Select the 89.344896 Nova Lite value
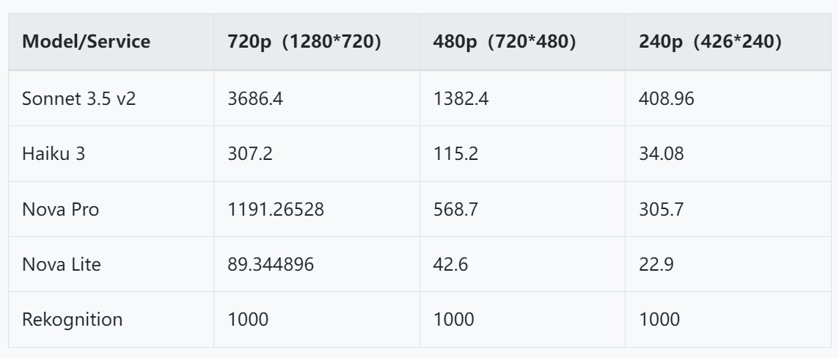839x358 pixels. pos(271,264)
